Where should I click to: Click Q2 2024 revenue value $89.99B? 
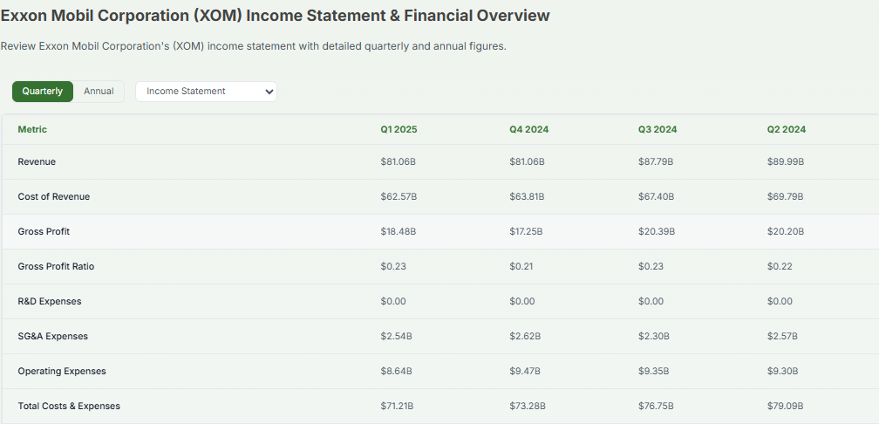click(x=786, y=161)
